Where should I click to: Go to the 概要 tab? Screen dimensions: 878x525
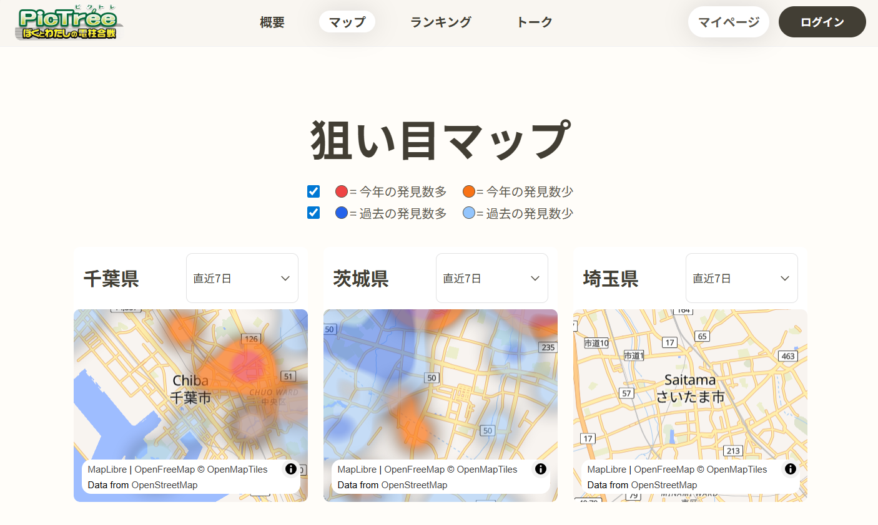click(x=272, y=22)
